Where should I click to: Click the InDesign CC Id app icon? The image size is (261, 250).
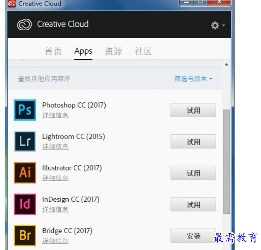coord(25,204)
